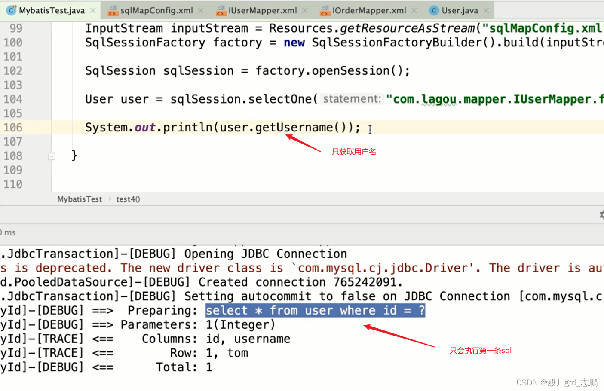Select MybatisTest in the breadcrumb bar

[80, 199]
